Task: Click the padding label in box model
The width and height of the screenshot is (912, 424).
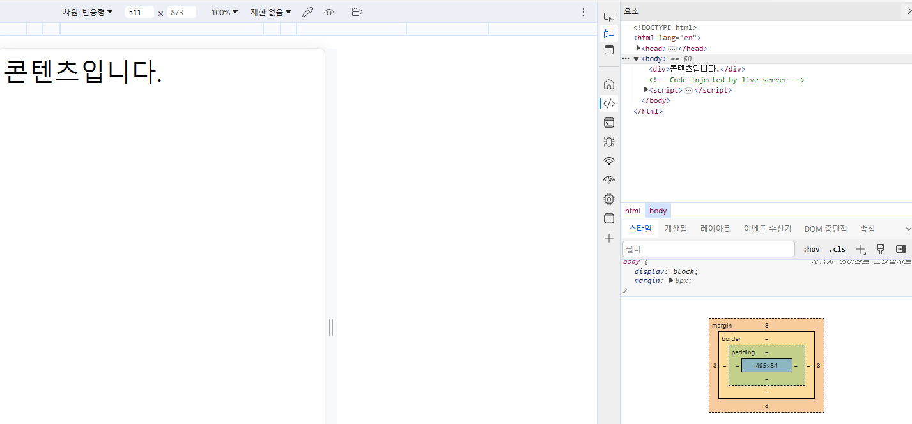Action: click(743, 352)
